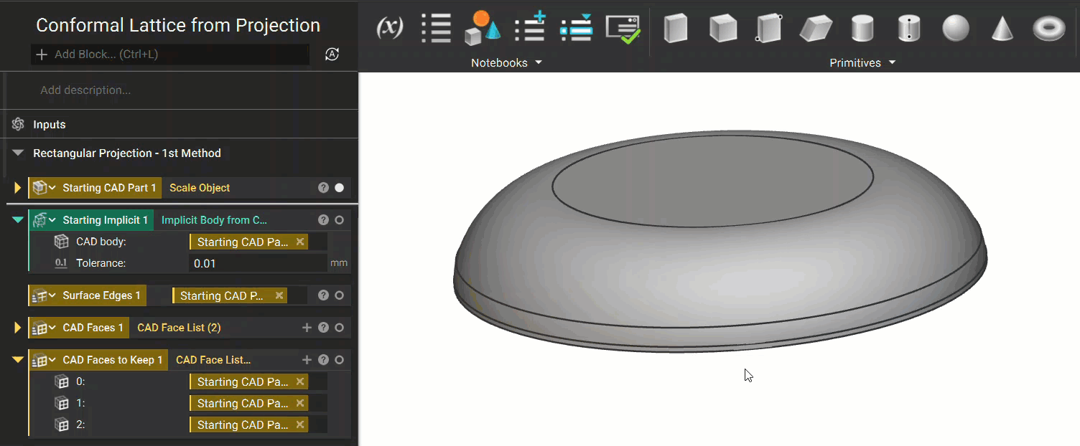This screenshot has height=446, width=1080.
Task: Select the Cube primitive
Action: coord(723,29)
